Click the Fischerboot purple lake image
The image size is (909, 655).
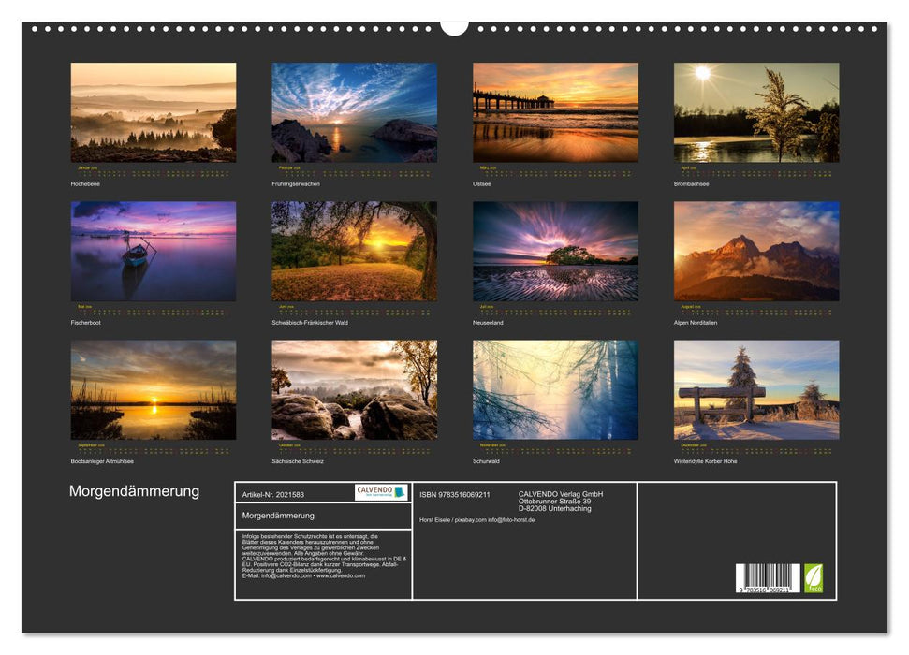point(154,251)
